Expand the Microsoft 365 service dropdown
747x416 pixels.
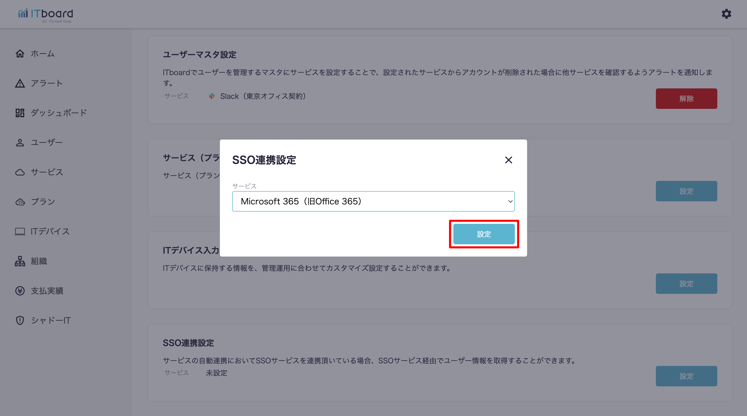pyautogui.click(x=373, y=201)
